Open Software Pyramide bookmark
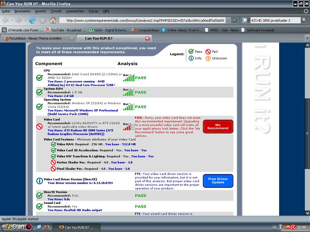 [x=258, y=30]
